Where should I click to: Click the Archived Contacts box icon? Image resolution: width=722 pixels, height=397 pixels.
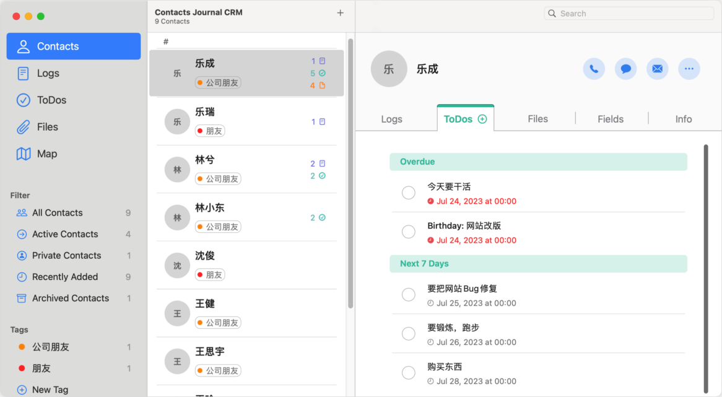tap(22, 298)
